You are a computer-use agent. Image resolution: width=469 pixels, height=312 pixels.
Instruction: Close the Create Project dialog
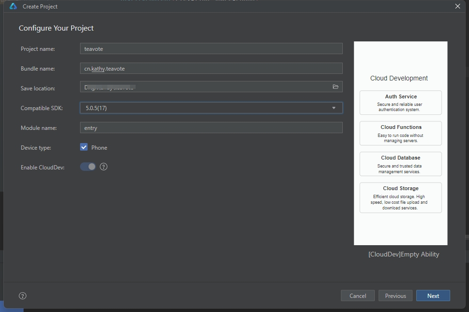457,6
